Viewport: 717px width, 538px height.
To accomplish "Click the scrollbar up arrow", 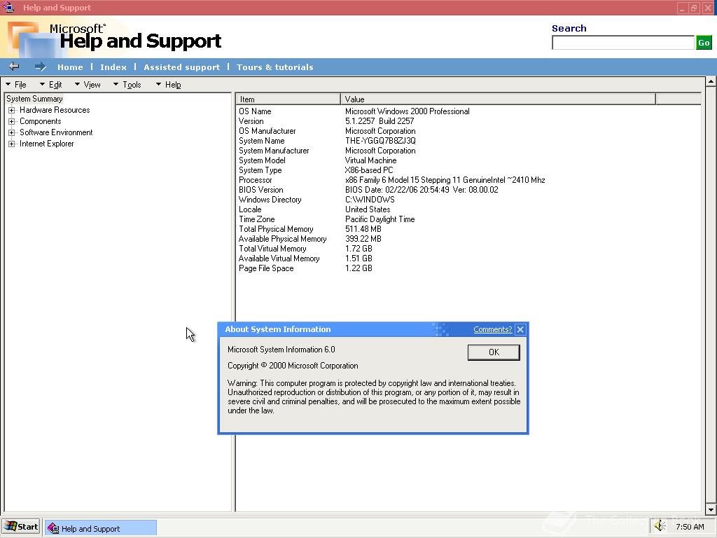I will 711,82.
